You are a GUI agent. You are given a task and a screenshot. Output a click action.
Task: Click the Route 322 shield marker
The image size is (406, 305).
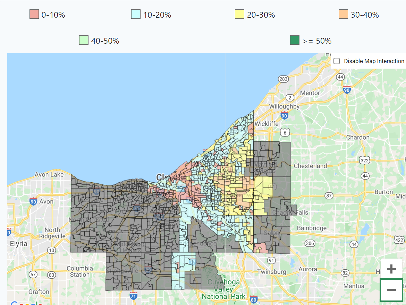coord(365,160)
